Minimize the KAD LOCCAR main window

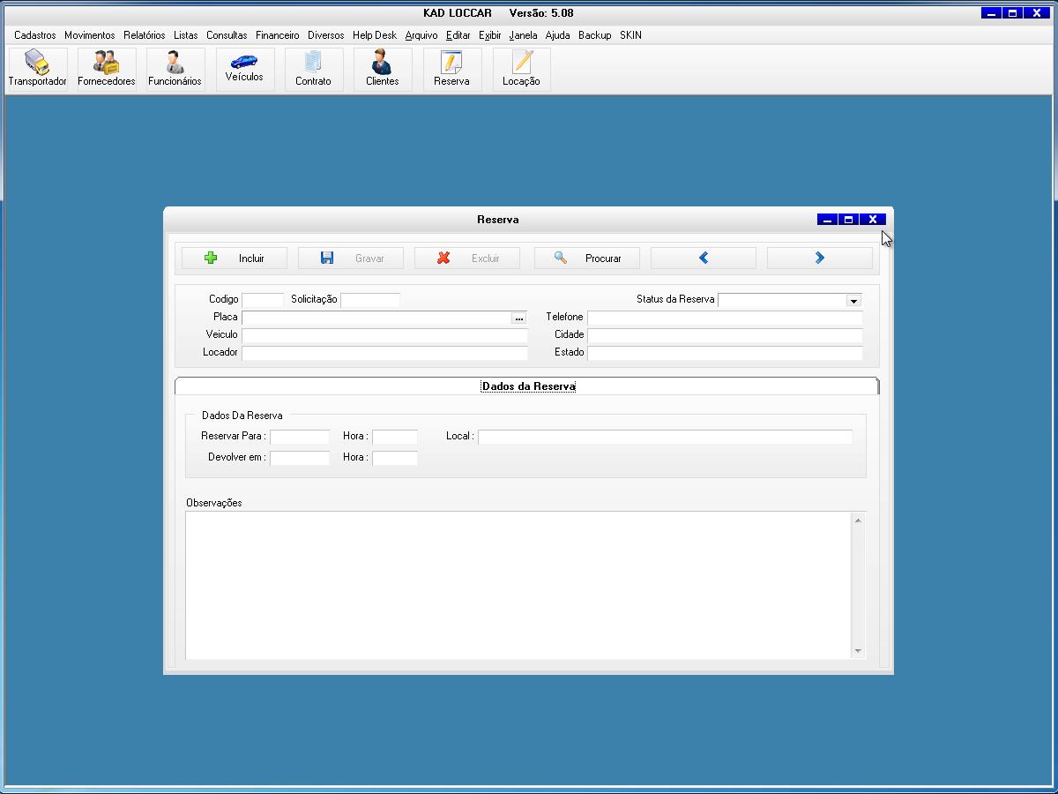point(991,13)
